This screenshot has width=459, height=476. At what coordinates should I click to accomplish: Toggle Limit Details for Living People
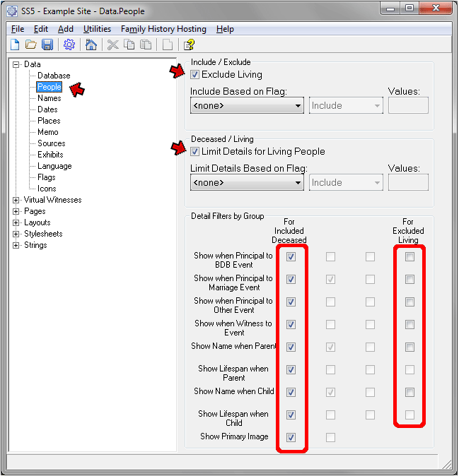(x=195, y=151)
